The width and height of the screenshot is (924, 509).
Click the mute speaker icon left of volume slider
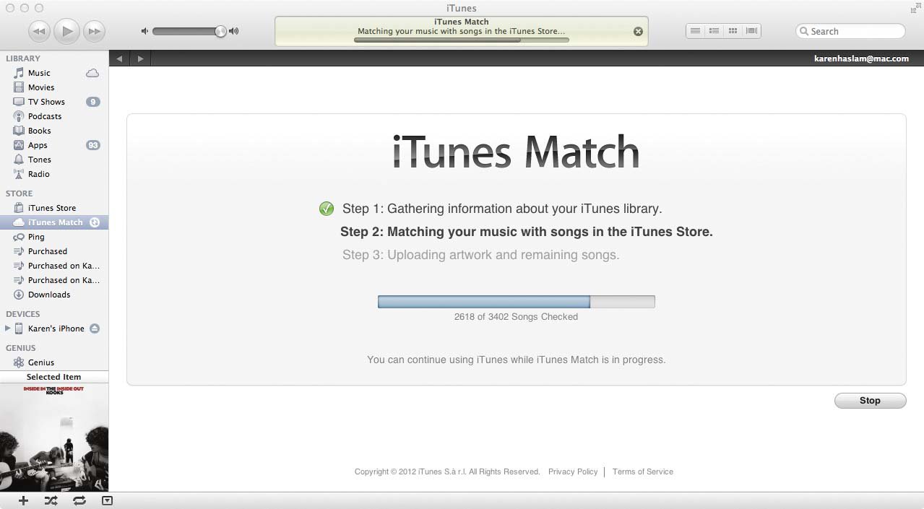(145, 31)
